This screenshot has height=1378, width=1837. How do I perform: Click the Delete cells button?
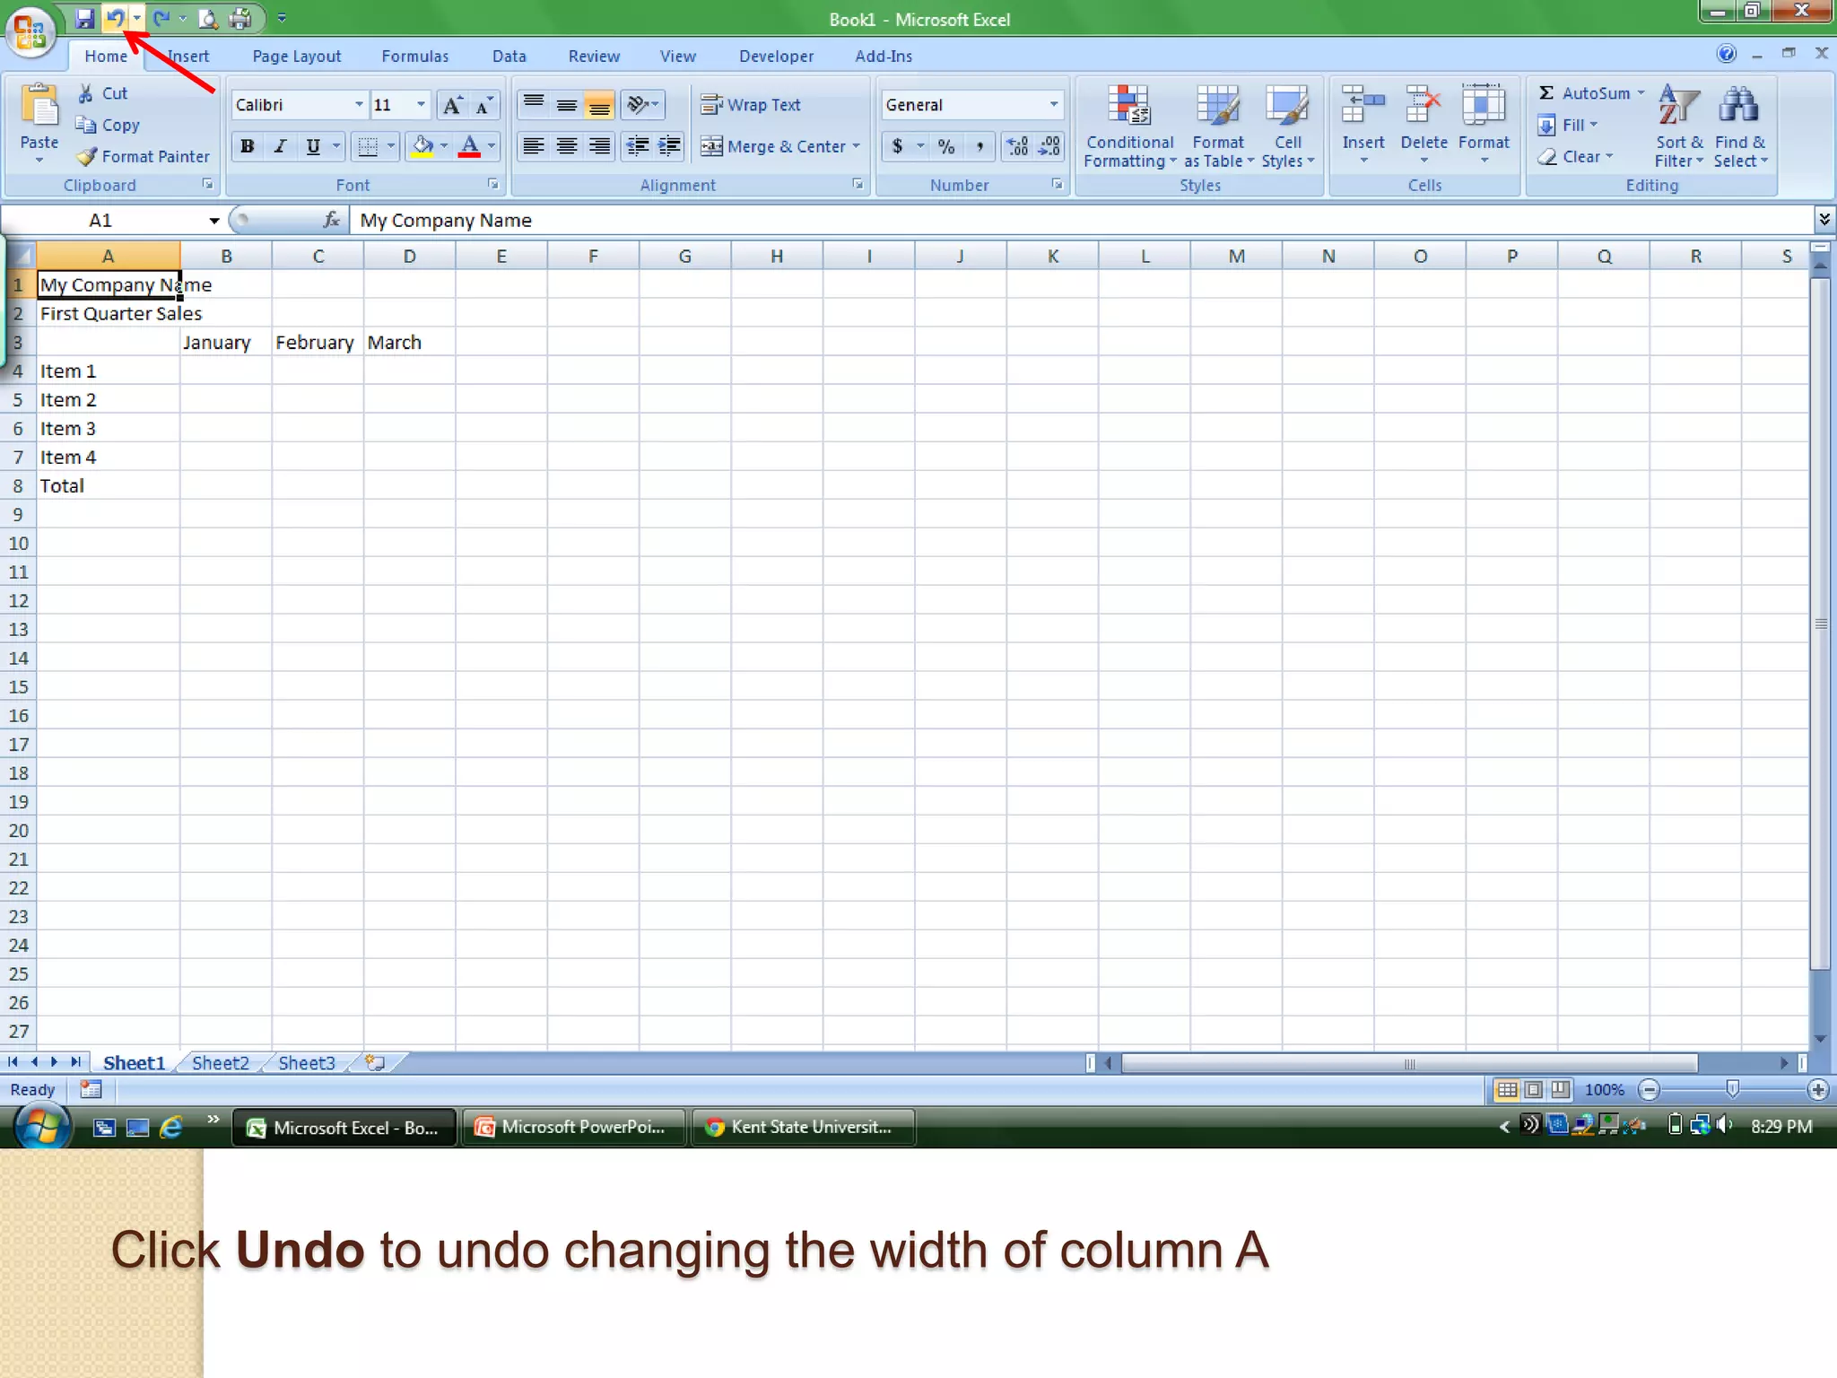[1423, 126]
